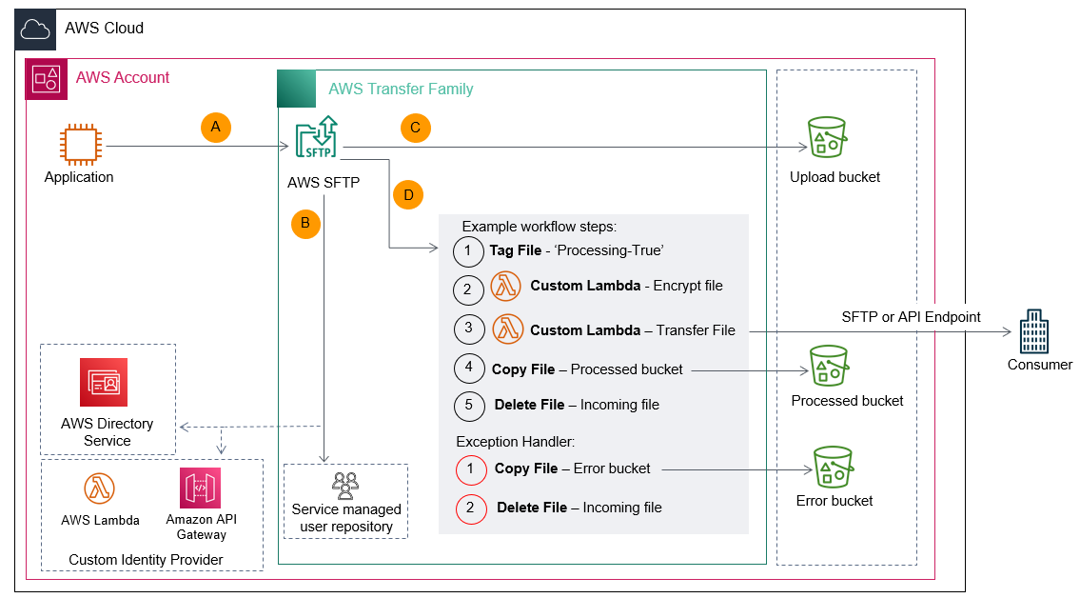Click the AWS Cloud logo

tap(35, 29)
